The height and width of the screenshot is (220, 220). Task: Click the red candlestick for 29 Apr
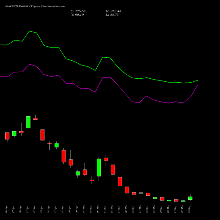(x=71, y=162)
